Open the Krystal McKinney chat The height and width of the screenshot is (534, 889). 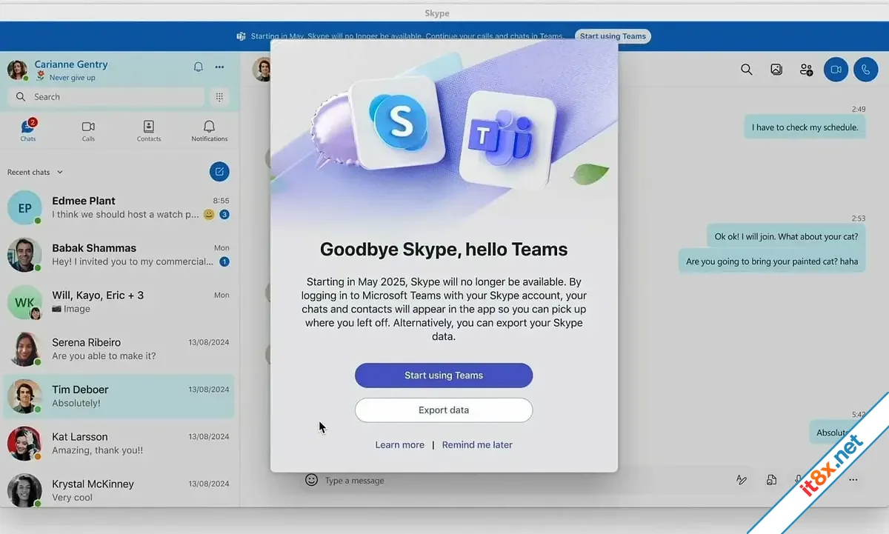coord(119,490)
